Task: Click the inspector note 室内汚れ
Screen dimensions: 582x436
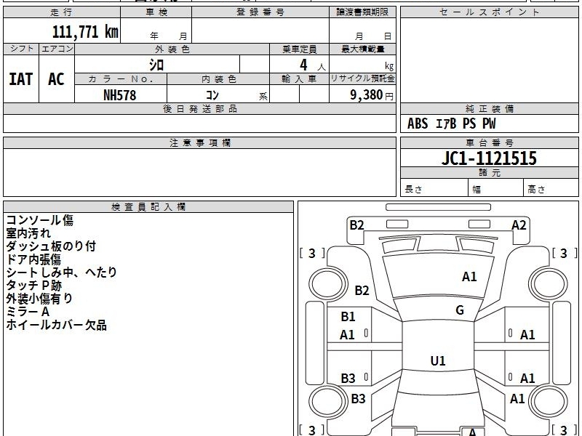Action: coord(28,233)
